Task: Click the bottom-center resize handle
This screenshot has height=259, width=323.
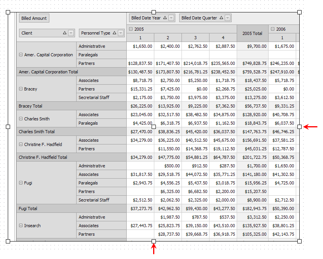Action: point(154,241)
